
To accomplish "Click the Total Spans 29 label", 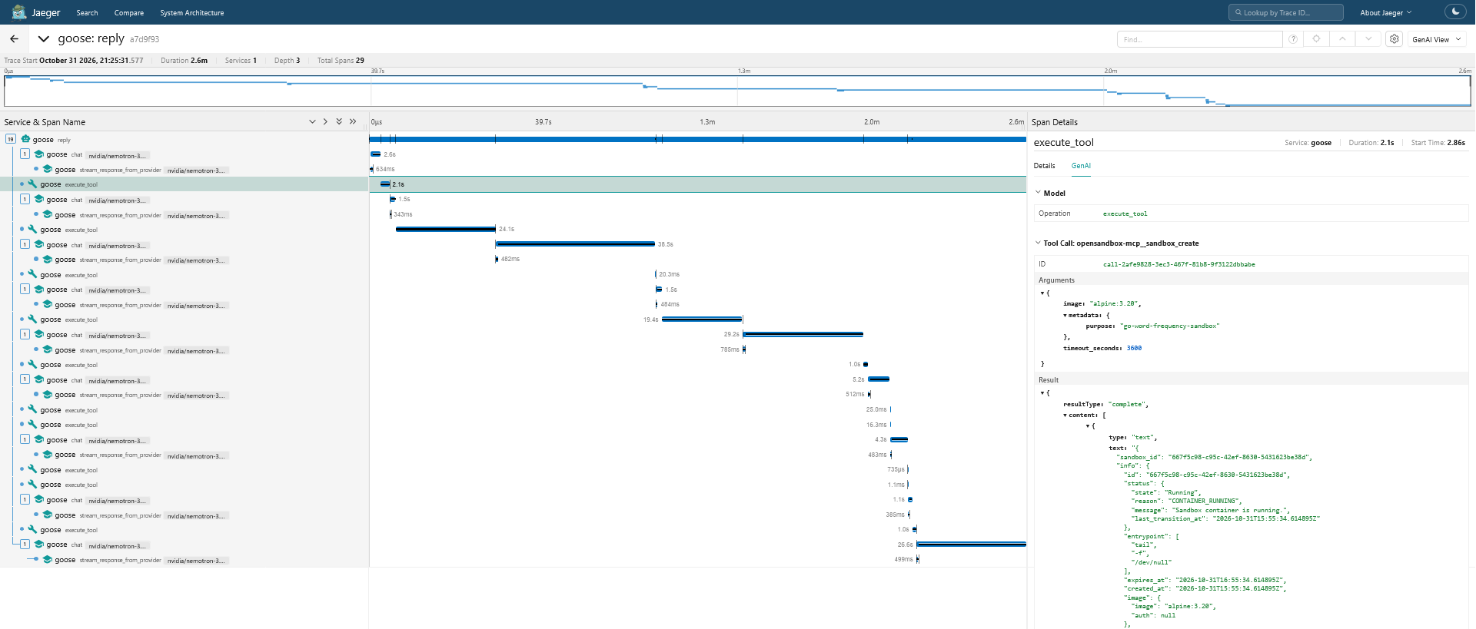I will [341, 61].
